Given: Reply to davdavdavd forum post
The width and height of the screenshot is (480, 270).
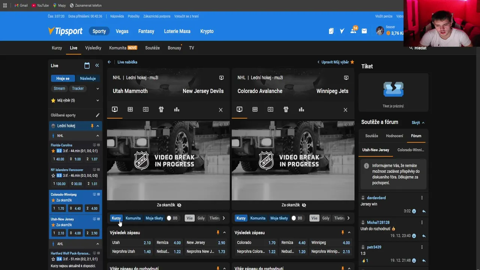Looking at the screenshot, I should coord(424,211).
